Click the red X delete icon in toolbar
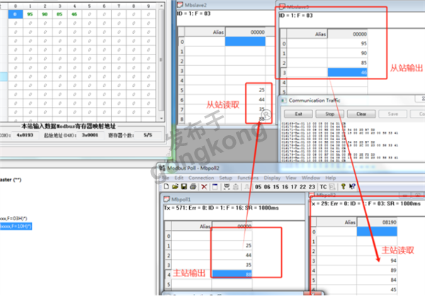 204,186
